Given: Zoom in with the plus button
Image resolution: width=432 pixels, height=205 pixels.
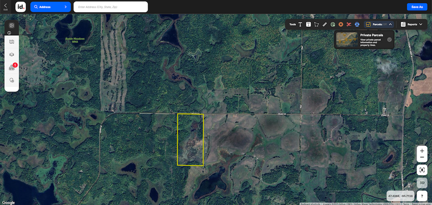Looking at the screenshot, I should [422, 151].
